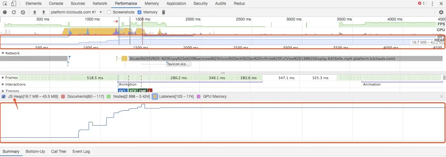The image size is (446, 157).
Task: Start recording with the record circle icon
Action: [x=5, y=12]
